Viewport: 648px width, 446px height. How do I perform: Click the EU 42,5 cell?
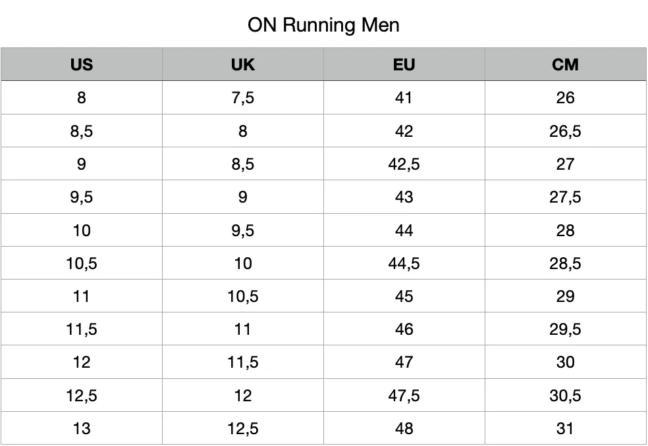pyautogui.click(x=404, y=164)
